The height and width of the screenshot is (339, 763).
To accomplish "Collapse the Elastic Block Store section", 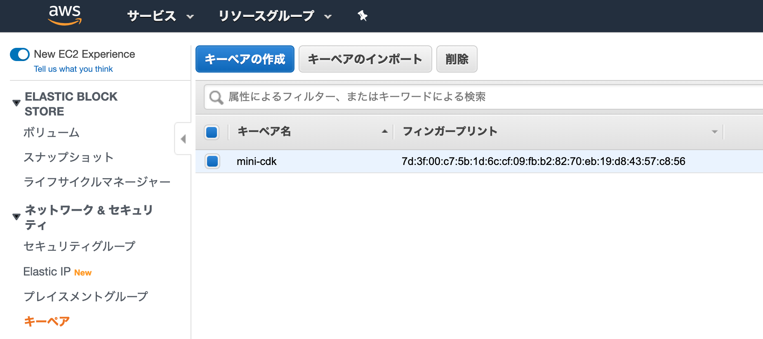I will pyautogui.click(x=16, y=103).
